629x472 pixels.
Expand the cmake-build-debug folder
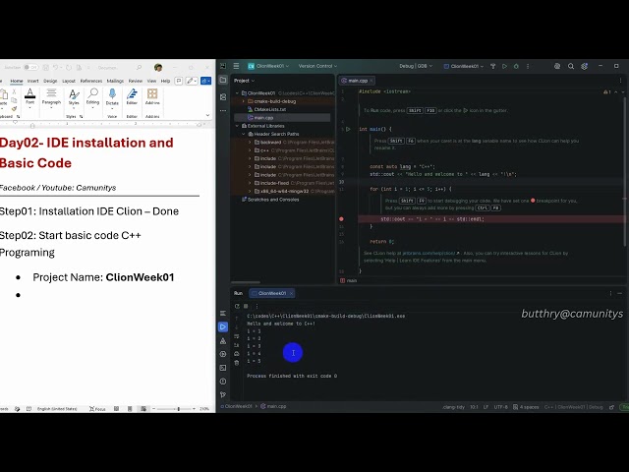243,101
